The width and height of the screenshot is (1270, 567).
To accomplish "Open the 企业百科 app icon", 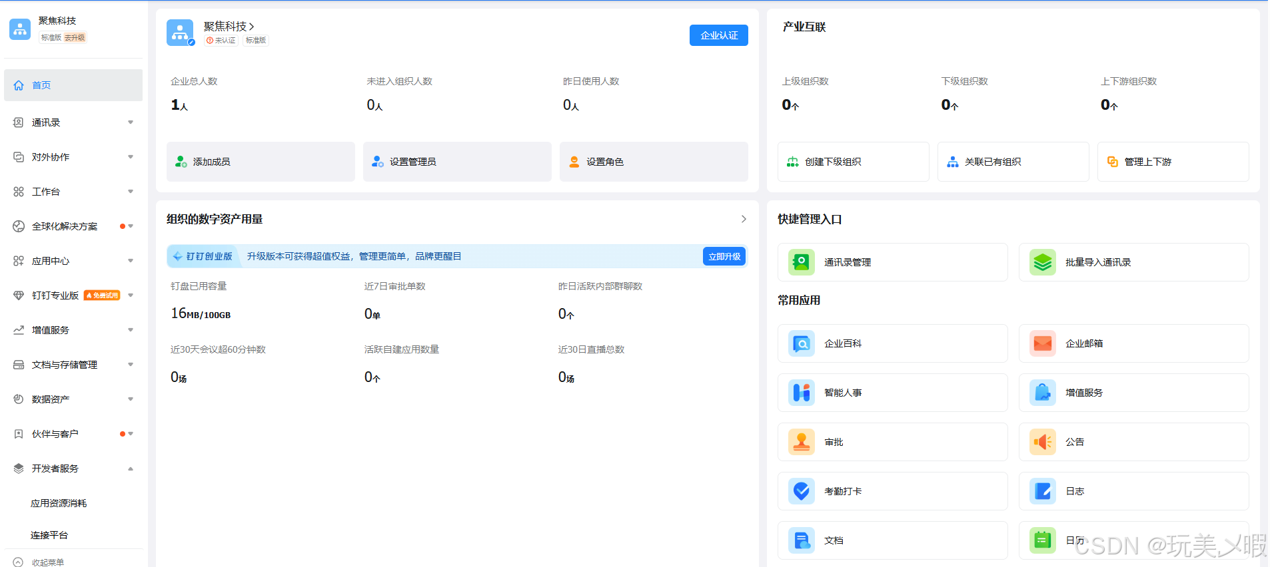I will (x=802, y=343).
